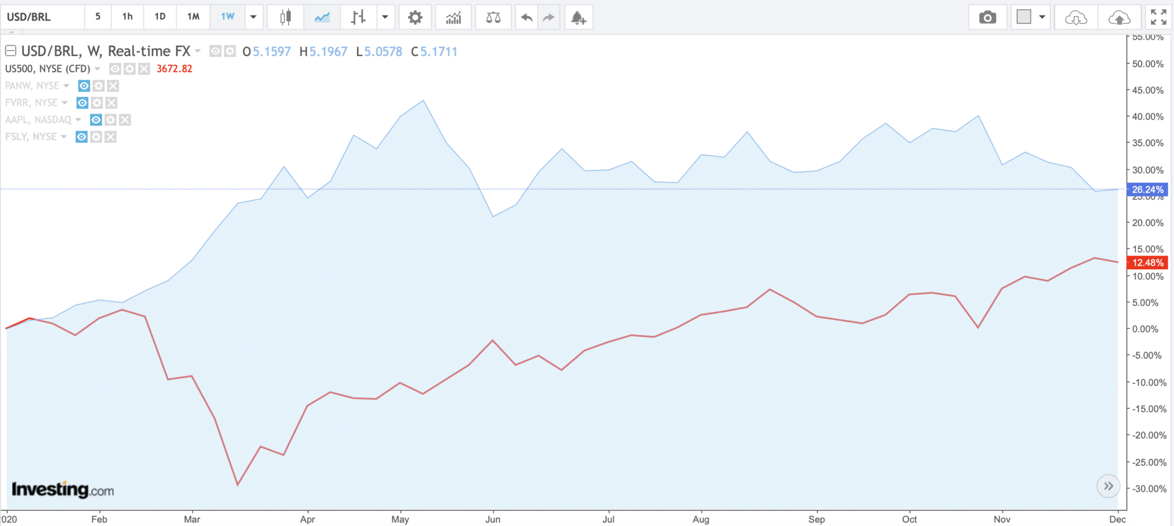
Task: Redo the last chart action
Action: pyautogui.click(x=549, y=17)
